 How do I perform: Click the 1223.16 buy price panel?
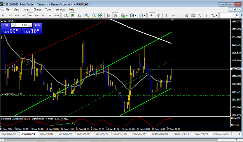[x=32, y=31]
